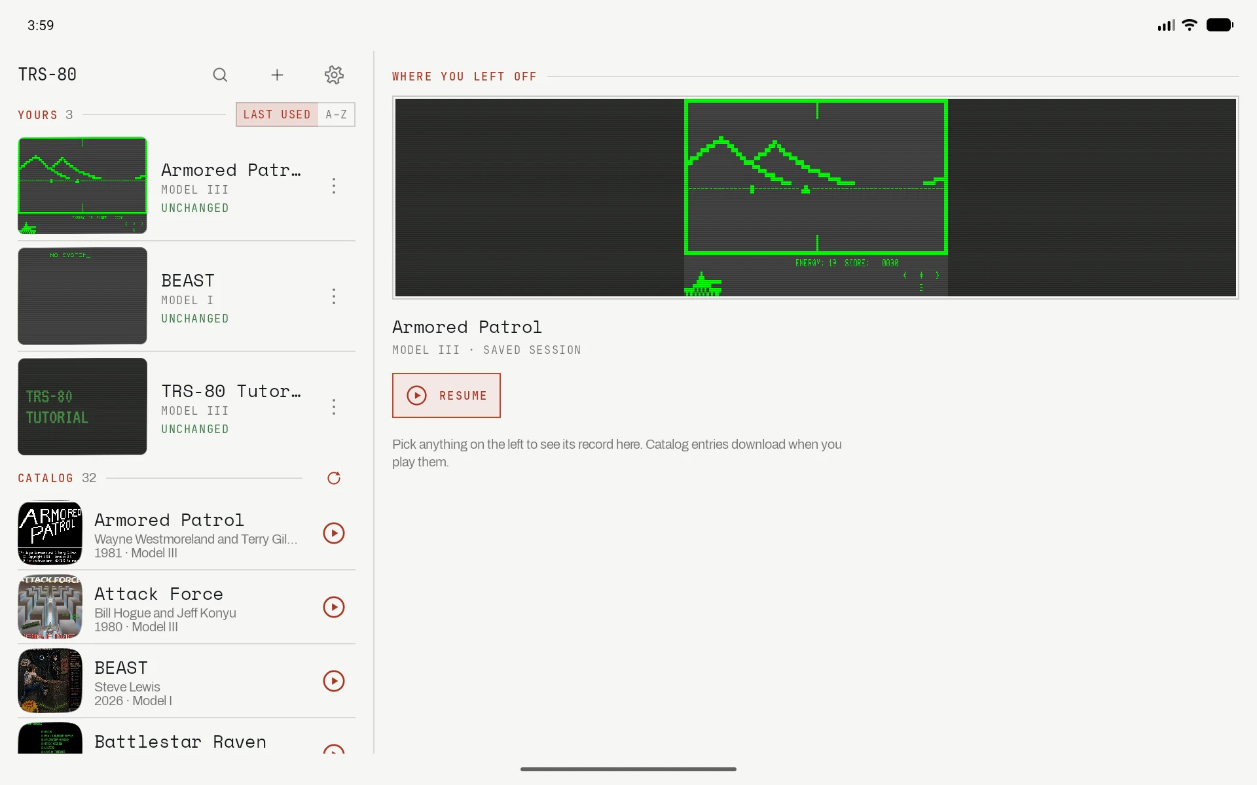
Task: Sort your programs by Last Used
Action: coord(277,114)
